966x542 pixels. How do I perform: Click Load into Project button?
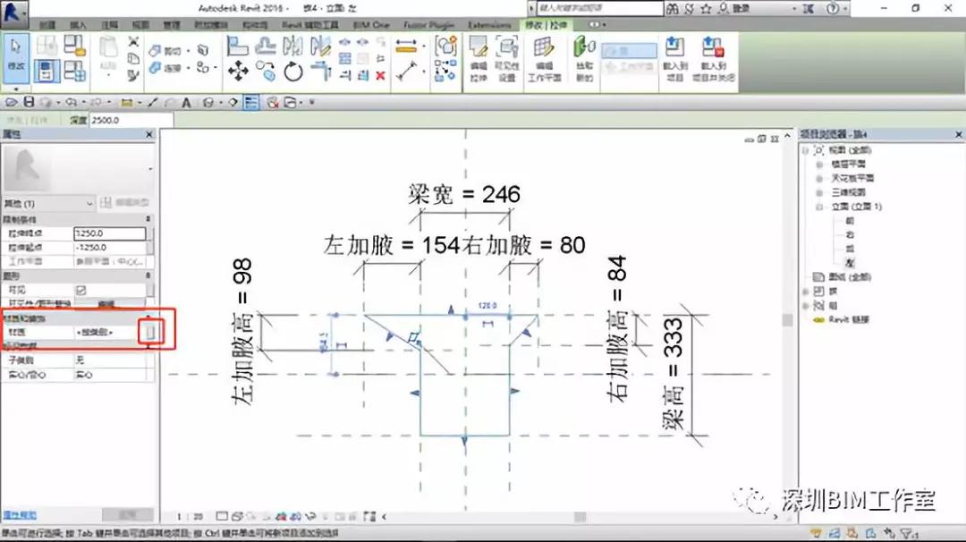[674, 58]
